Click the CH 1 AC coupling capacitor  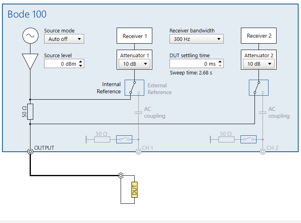[x=138, y=113]
